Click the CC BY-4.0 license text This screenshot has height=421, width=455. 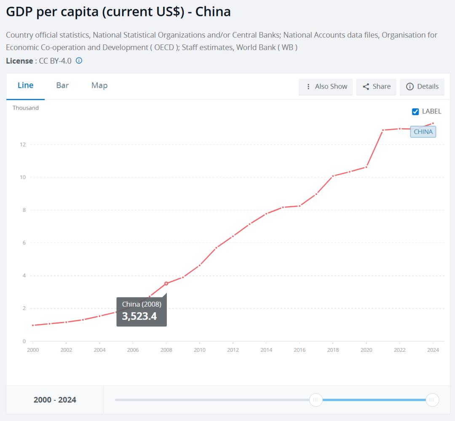point(55,61)
